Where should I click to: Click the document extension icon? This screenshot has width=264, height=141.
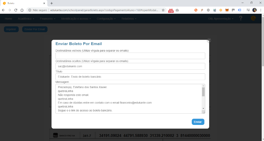click(214, 10)
